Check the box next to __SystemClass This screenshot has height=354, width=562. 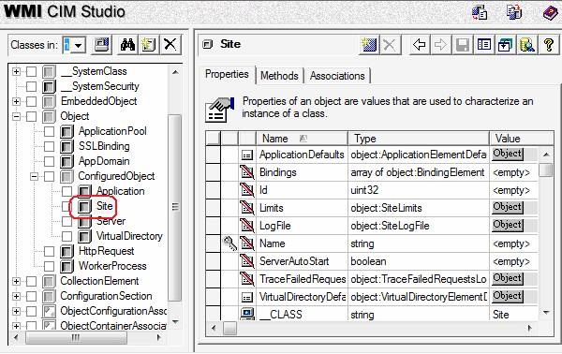point(32,72)
